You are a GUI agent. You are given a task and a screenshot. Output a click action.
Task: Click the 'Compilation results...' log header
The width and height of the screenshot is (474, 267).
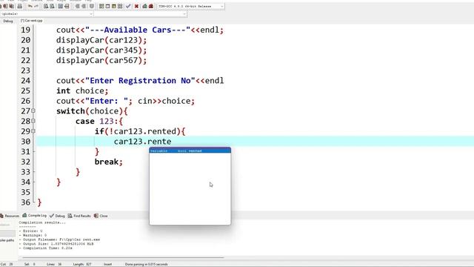pyautogui.click(x=42, y=222)
